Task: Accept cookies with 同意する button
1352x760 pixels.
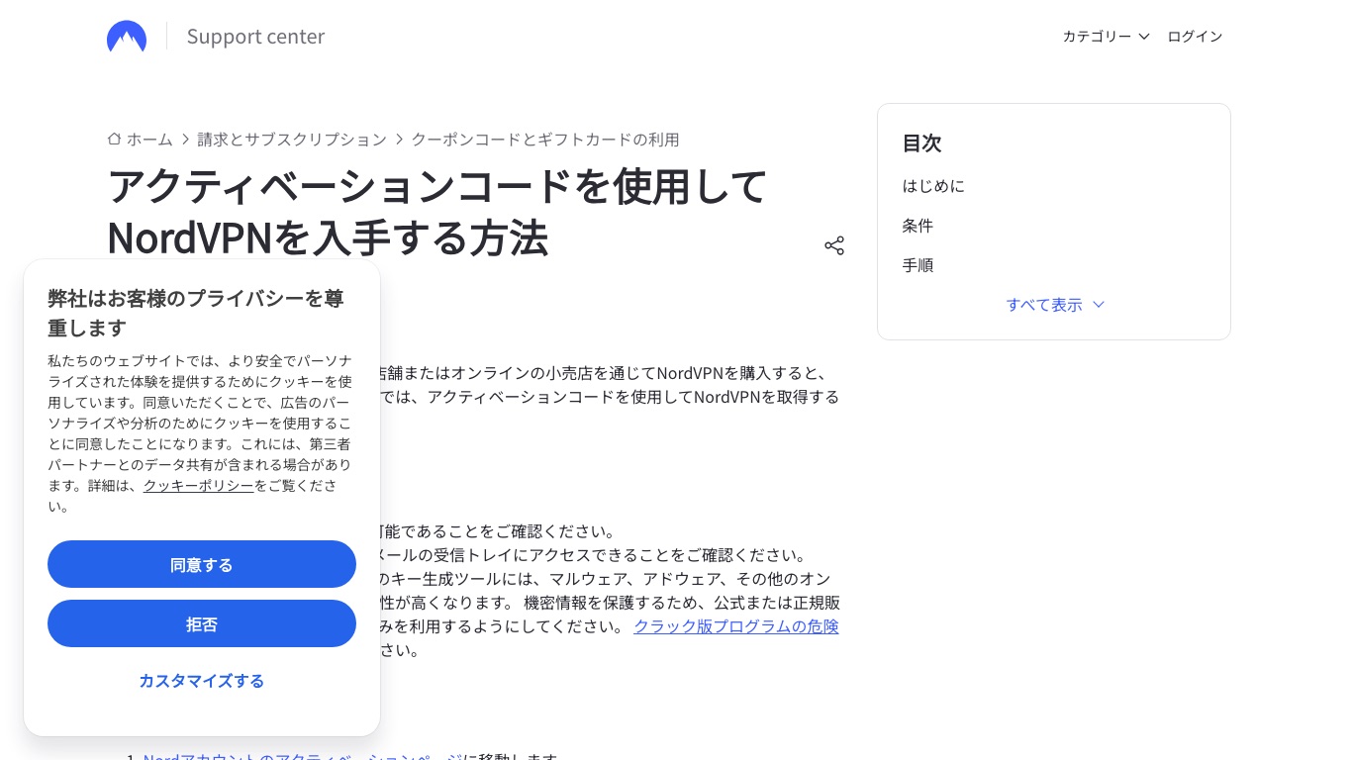Action: click(202, 564)
